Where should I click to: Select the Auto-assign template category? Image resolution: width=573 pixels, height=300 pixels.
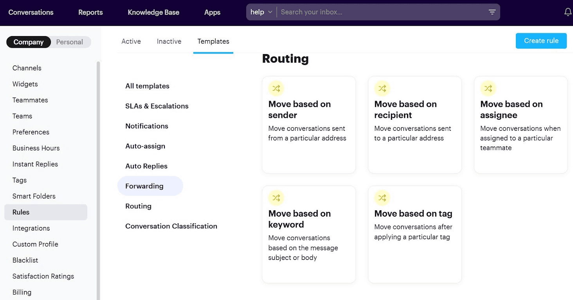click(145, 146)
